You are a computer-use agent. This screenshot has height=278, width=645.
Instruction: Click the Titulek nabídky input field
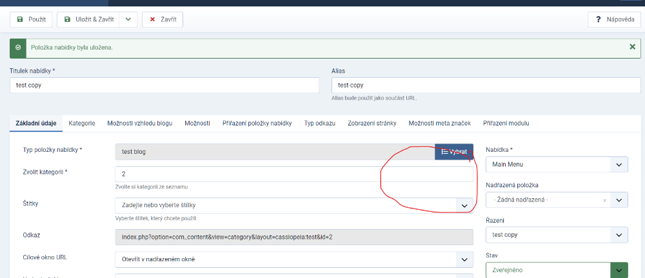point(164,85)
